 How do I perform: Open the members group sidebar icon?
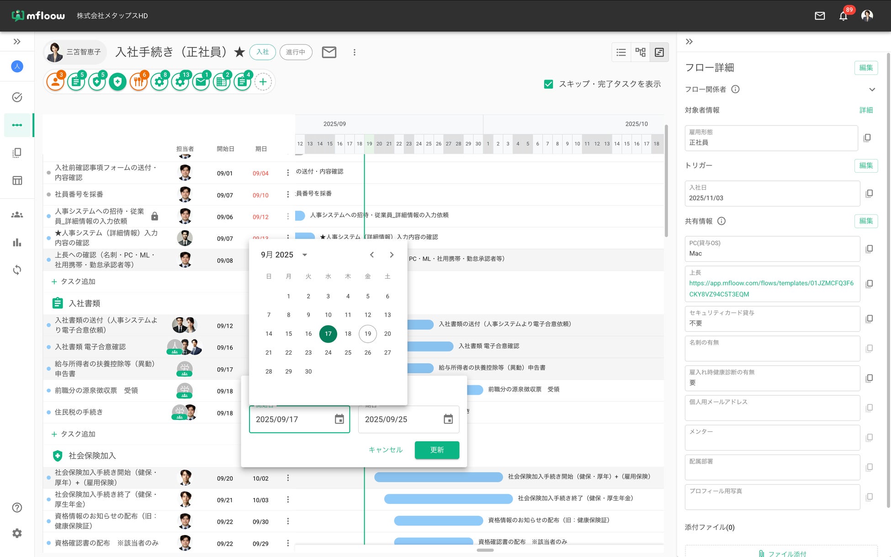coord(17,215)
